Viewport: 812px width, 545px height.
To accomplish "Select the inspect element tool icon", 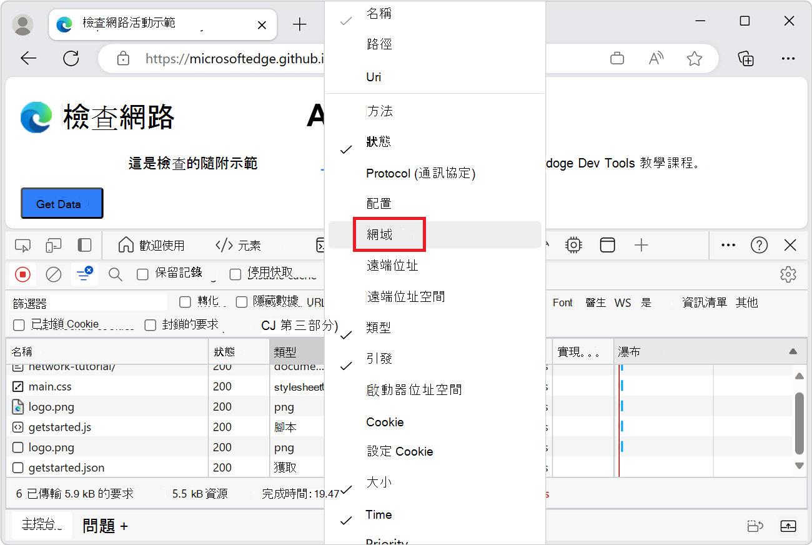I will click(22, 245).
